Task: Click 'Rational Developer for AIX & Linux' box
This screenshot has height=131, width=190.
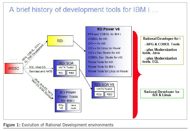Action: (162, 94)
